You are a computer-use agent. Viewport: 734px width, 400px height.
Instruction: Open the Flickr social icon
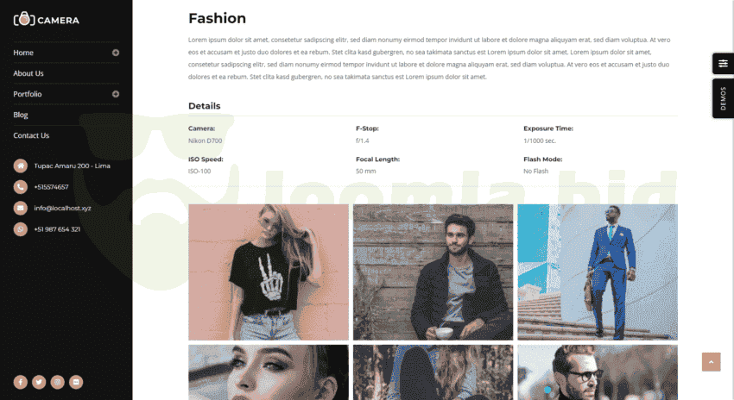pos(76,382)
